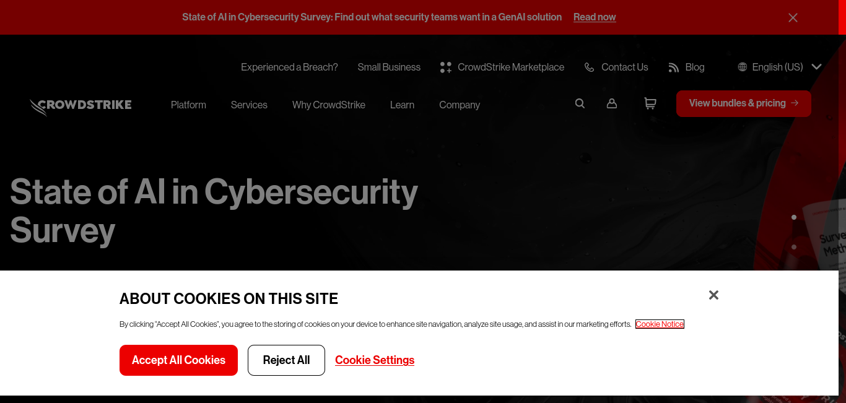846x403 pixels.
Task: Expand the English (US) language chevron
Action: (x=816, y=67)
